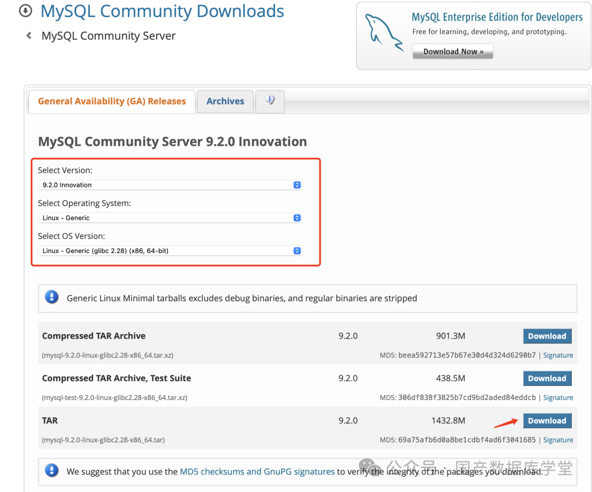Image resolution: width=592 pixels, height=492 pixels.
Task: Click MD5 value 306df838f3825b7cd9bd2aded84eddcb
Action: [x=467, y=397]
